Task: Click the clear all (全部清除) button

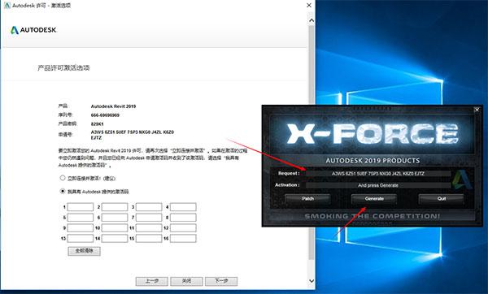Action: coord(84,251)
